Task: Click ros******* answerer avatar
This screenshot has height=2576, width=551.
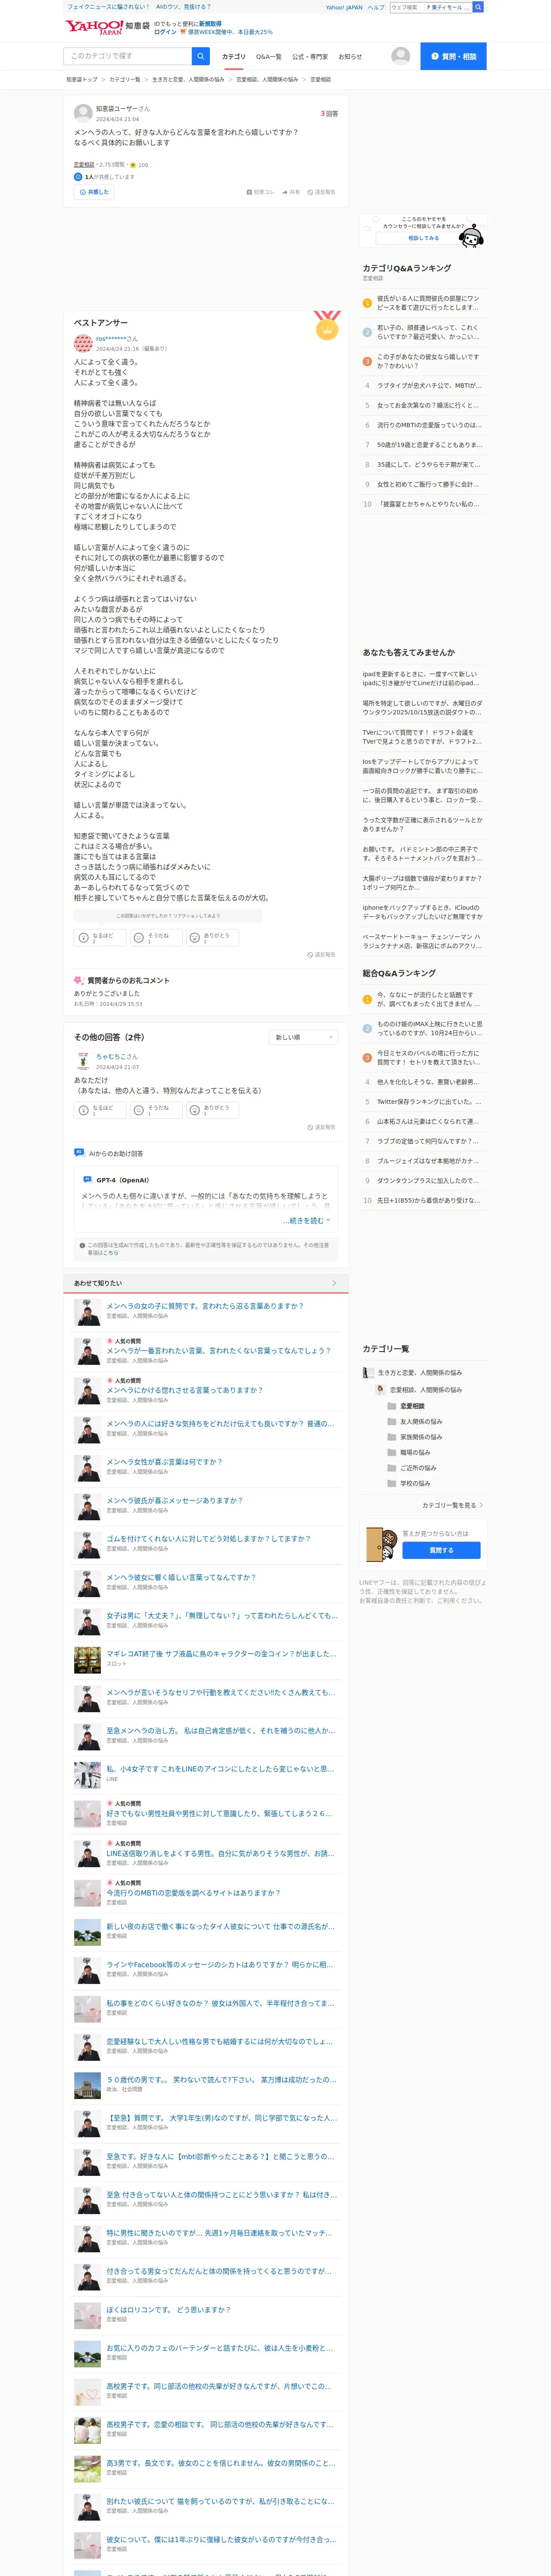Action: coord(83,343)
